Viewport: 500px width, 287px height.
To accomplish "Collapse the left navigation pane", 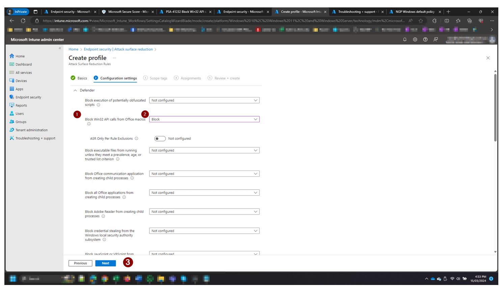I will pos(60,48).
